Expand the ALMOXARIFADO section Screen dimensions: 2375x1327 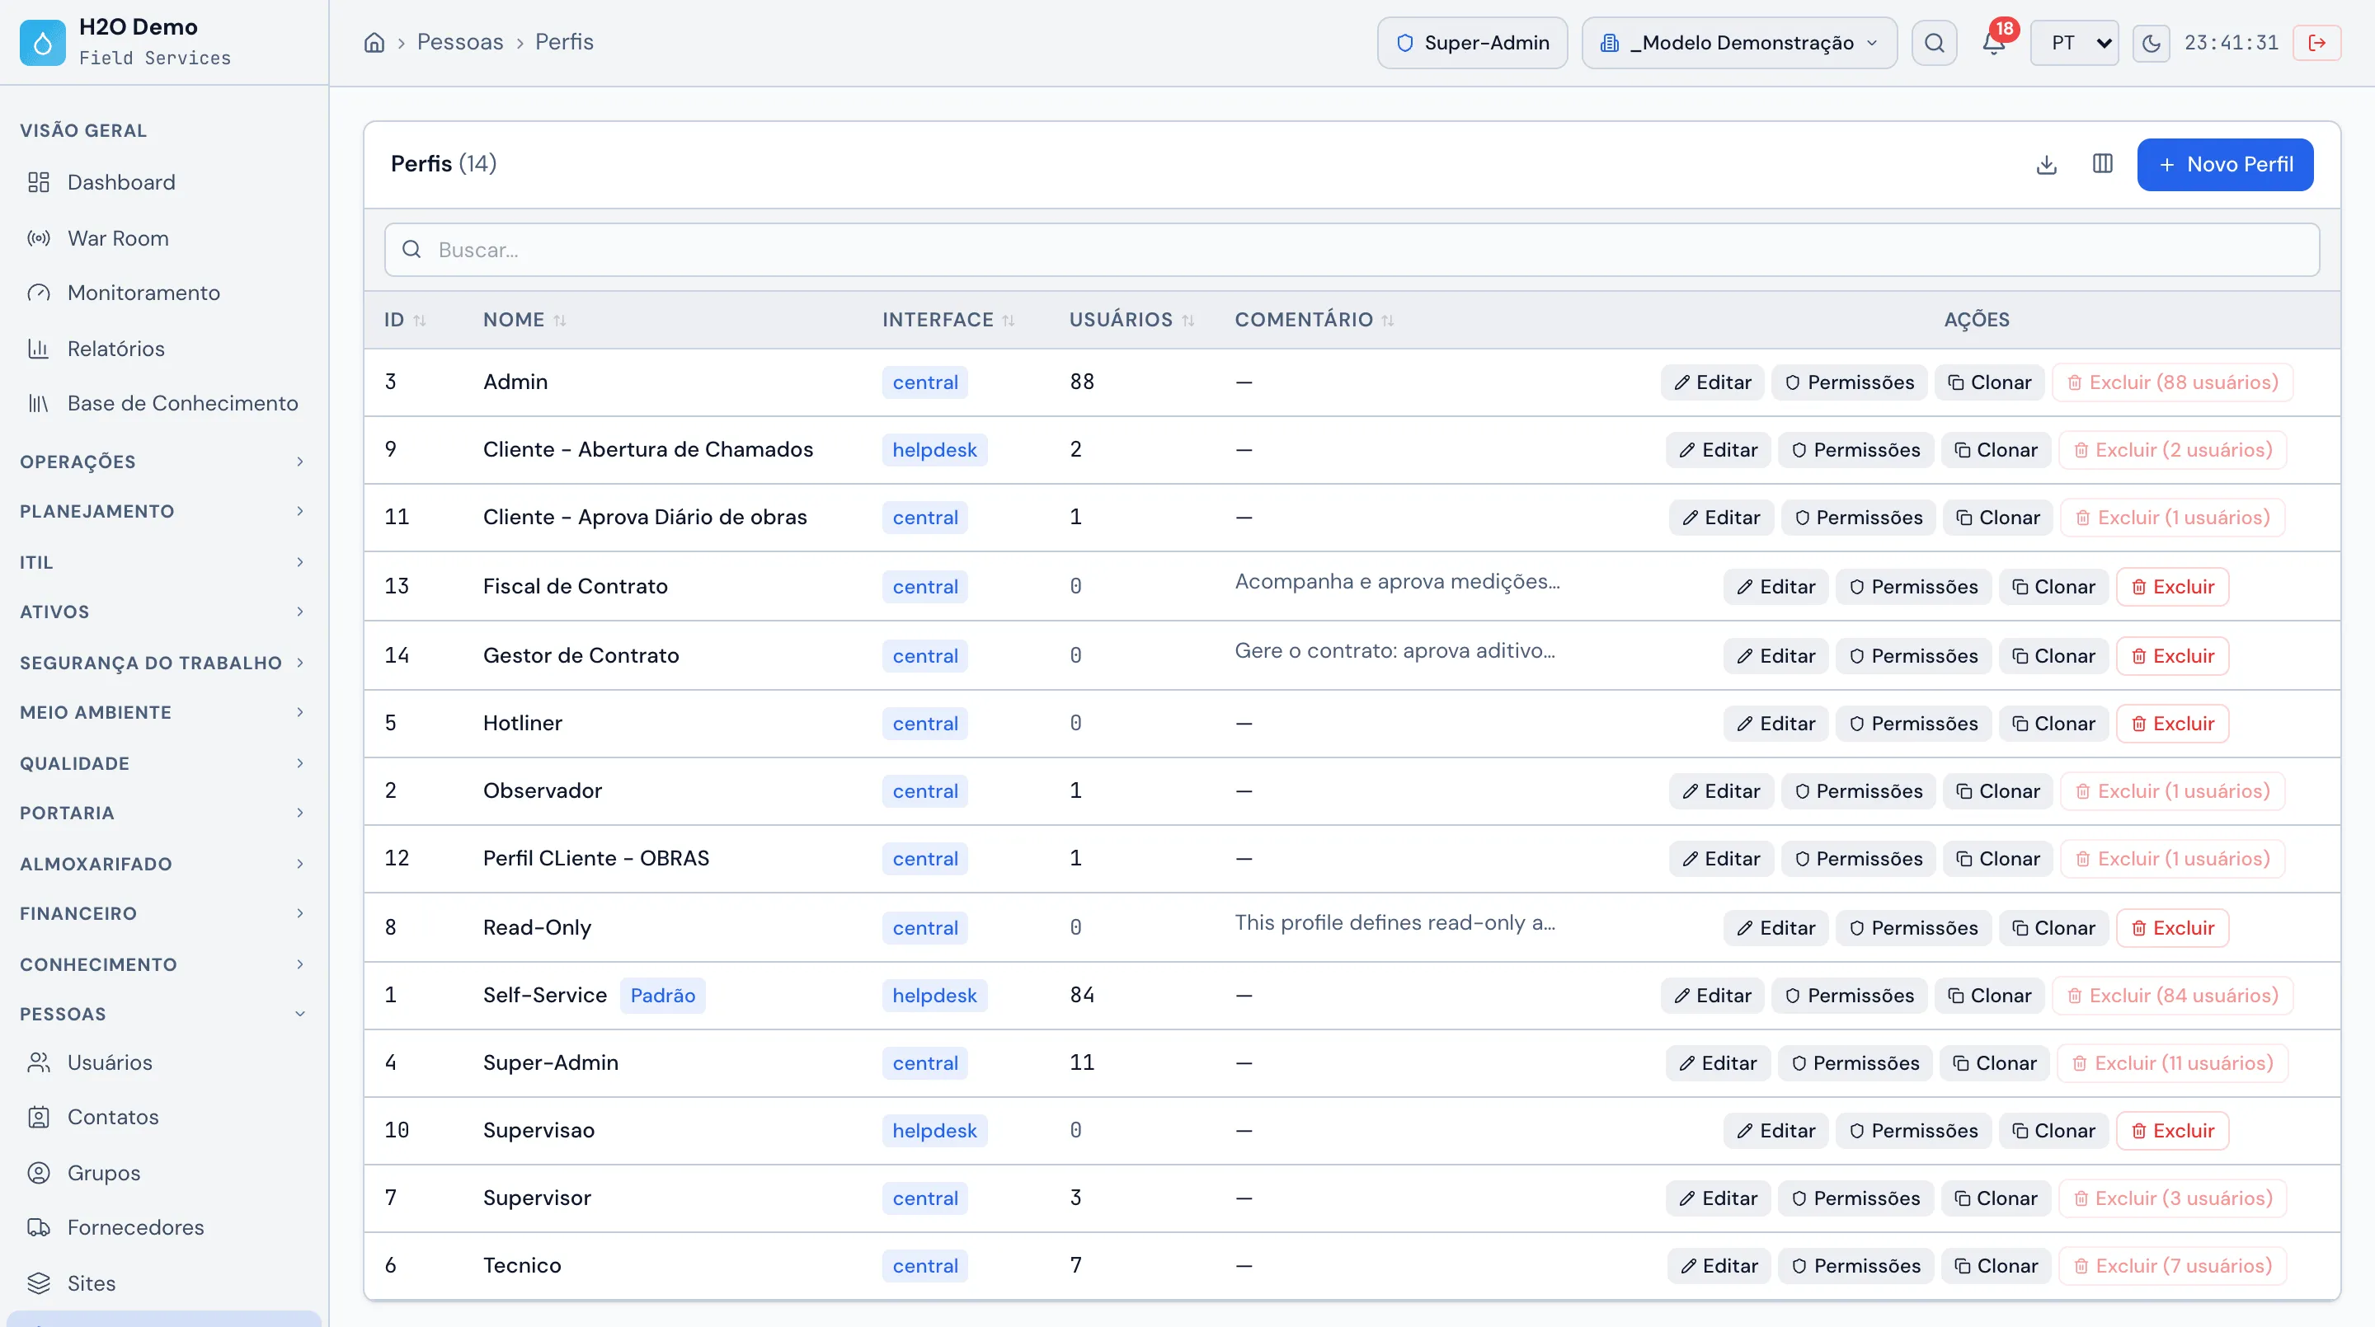pyautogui.click(x=164, y=864)
